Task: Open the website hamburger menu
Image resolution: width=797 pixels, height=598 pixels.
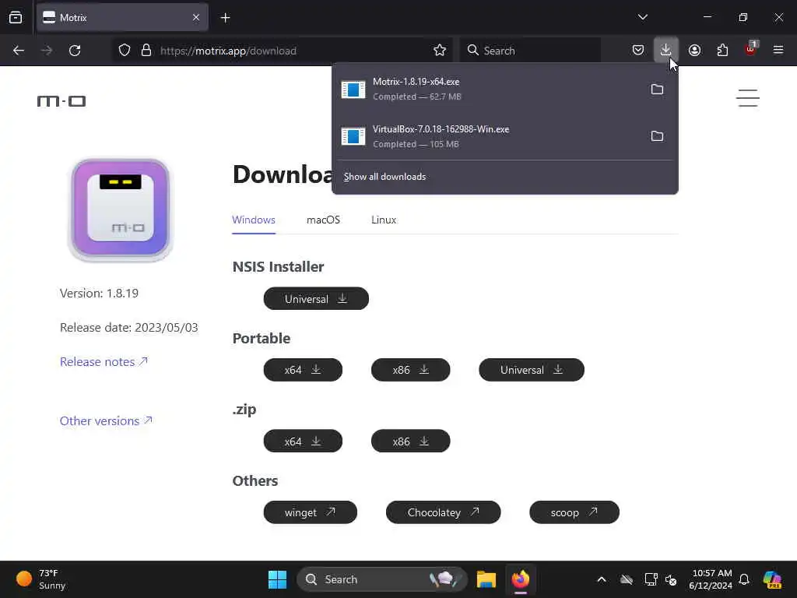Action: (748, 98)
